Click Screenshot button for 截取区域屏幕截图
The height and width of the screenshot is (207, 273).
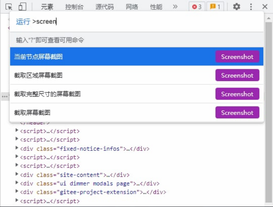tap(237, 75)
